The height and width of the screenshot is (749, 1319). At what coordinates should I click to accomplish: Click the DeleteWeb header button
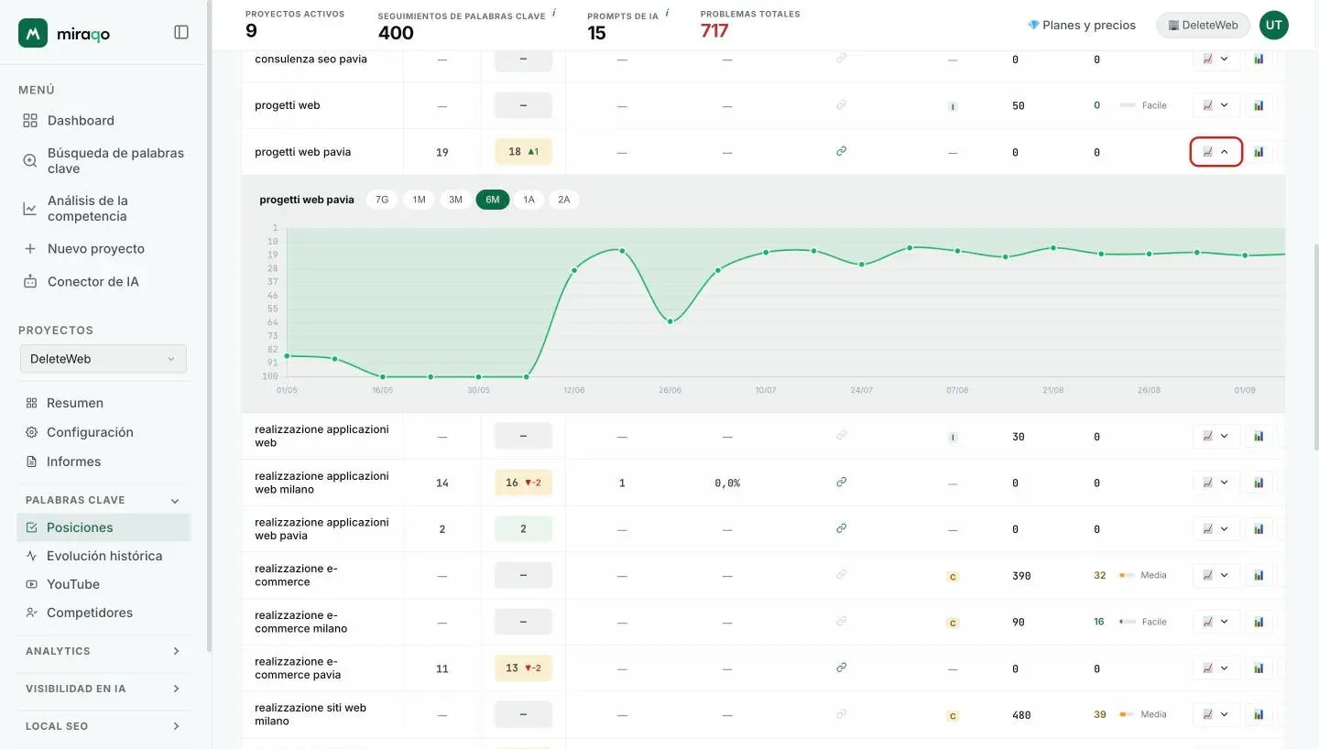(1203, 25)
